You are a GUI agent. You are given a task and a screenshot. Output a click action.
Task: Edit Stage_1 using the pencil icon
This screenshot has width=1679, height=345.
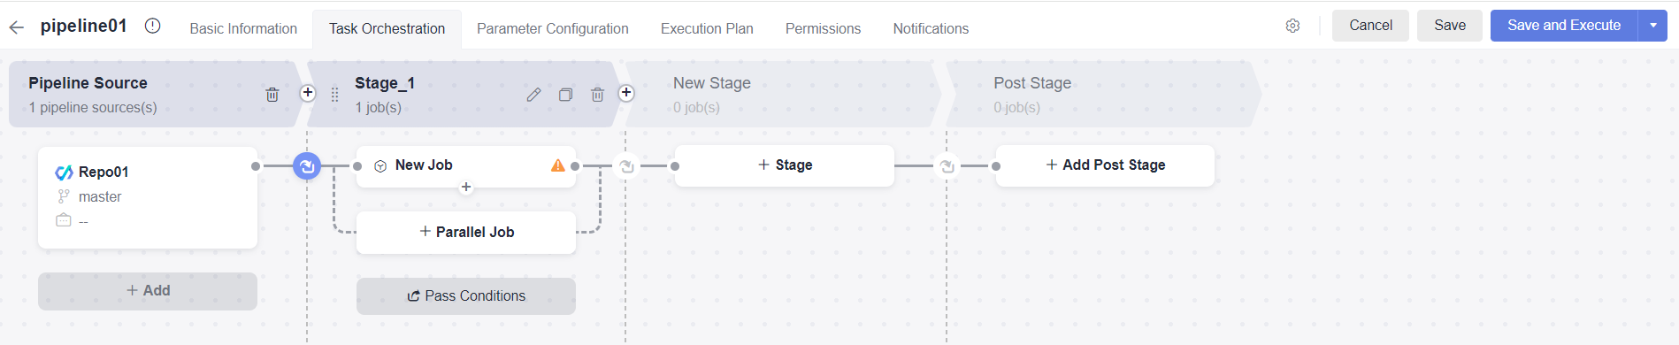[533, 94]
